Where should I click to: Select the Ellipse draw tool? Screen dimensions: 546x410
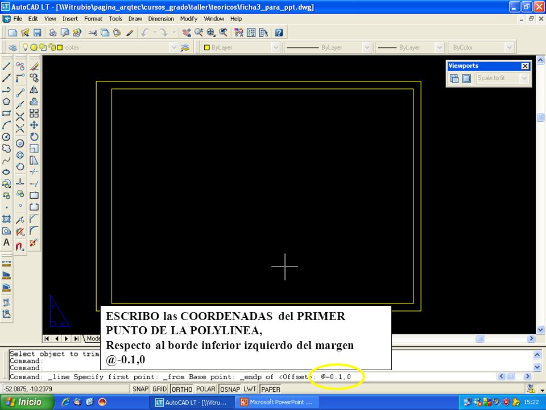[x=6, y=172]
